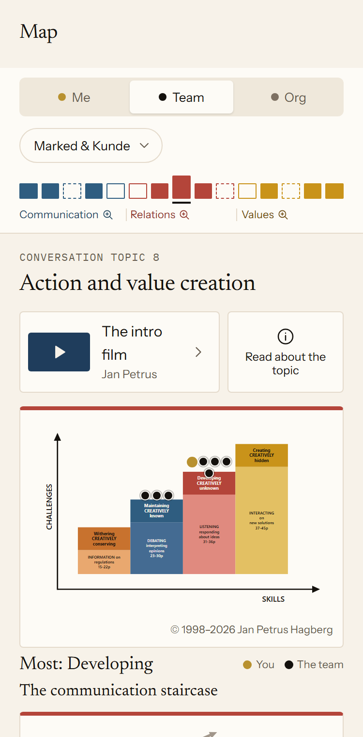Open the Marked & Kunde dropdown
Viewport: 363px width, 737px height.
(91, 145)
